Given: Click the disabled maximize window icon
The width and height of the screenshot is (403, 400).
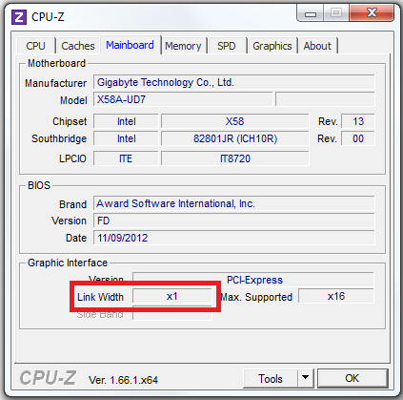Looking at the screenshot, I should (336, 13).
